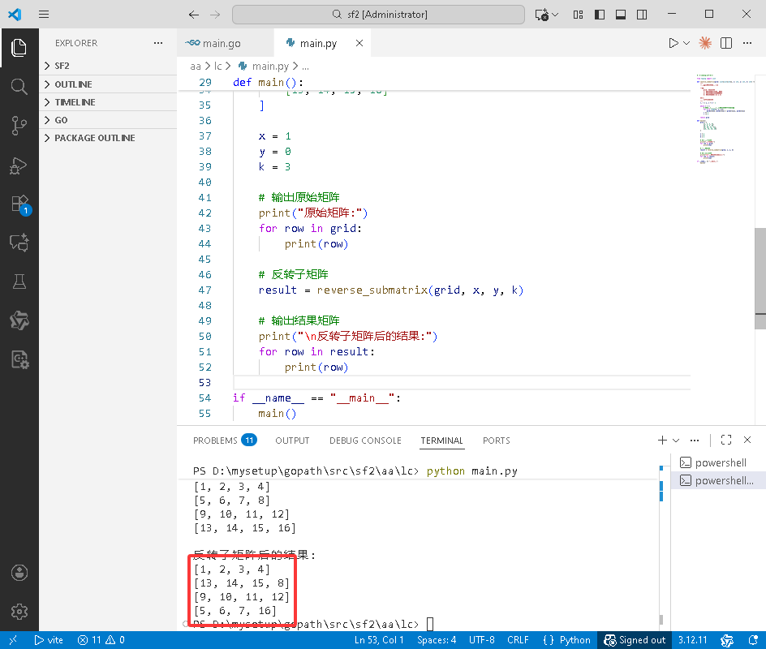
Task: Open the Explorer view in activity bar
Action: click(19, 47)
